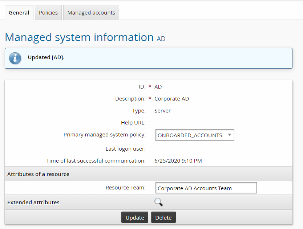Click the Server type value
Image resolution: width=303 pixels, height=229 pixels.
click(162, 111)
